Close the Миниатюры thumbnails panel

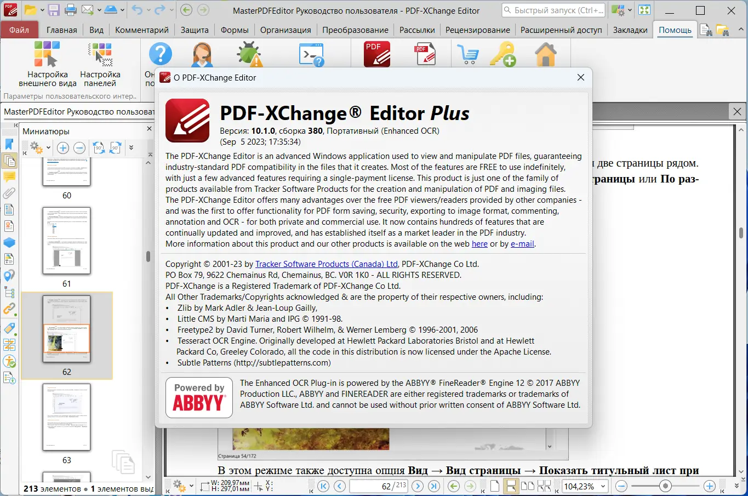pyautogui.click(x=149, y=129)
